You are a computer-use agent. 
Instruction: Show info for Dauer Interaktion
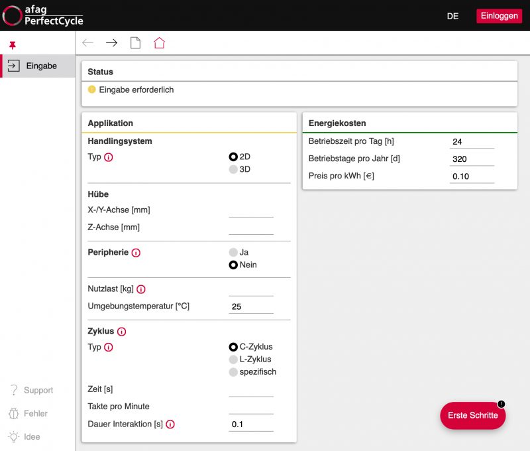[170, 424]
